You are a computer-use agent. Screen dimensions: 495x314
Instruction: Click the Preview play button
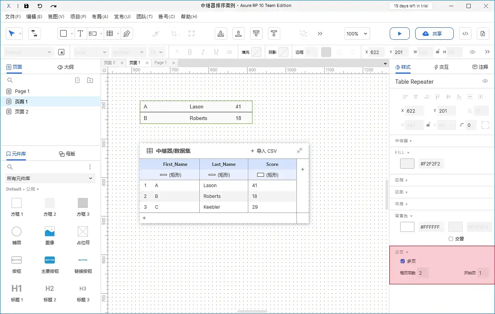(x=399, y=34)
